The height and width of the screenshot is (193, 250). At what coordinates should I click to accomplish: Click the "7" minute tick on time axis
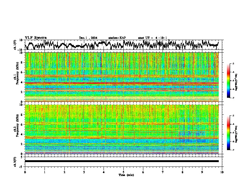(x=163, y=172)
